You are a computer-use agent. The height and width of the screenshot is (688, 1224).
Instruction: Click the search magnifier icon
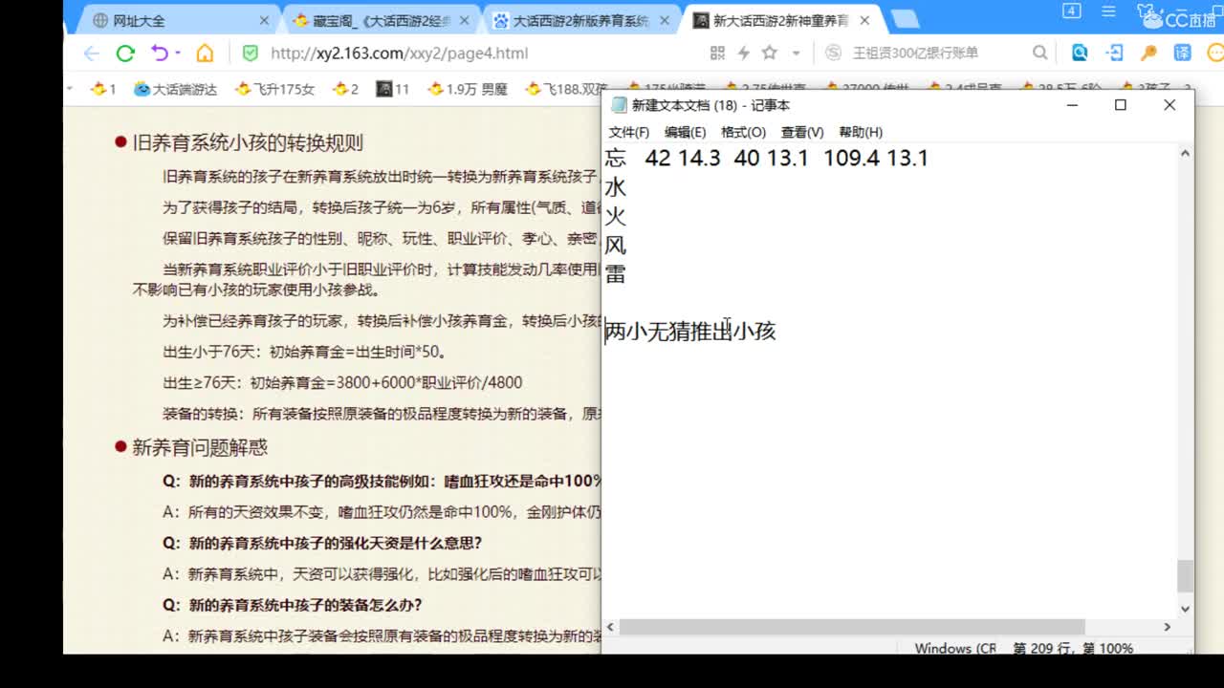click(1039, 54)
